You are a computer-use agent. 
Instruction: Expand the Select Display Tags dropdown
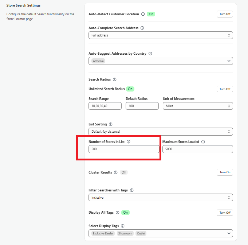tap(161, 233)
